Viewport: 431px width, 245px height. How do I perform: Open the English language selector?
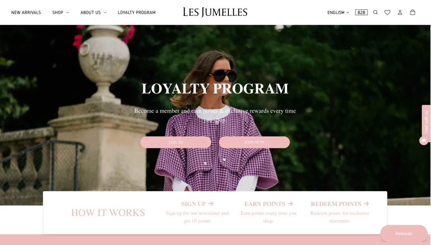[x=338, y=12]
